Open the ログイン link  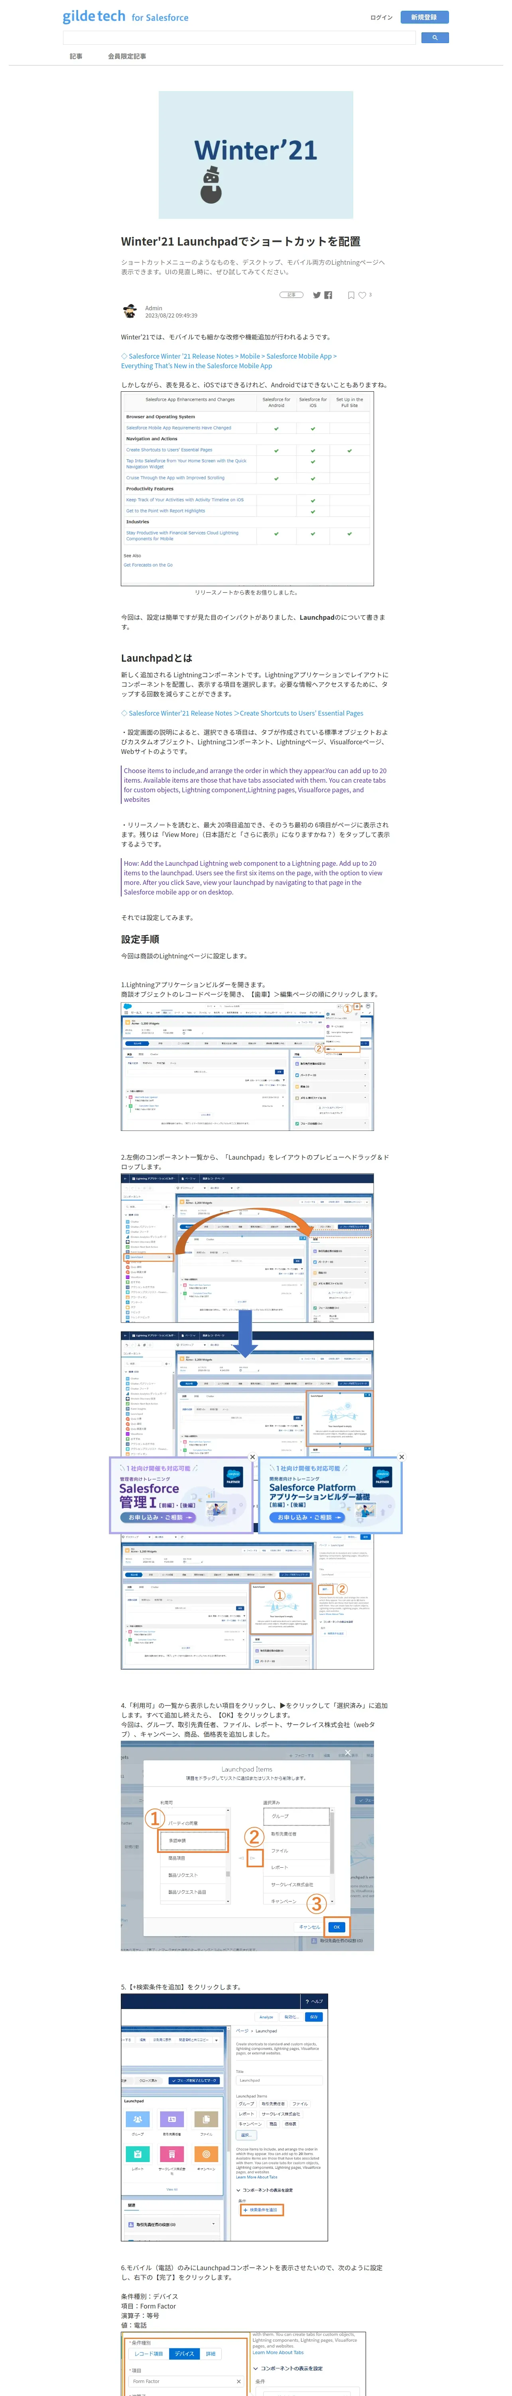click(x=381, y=17)
